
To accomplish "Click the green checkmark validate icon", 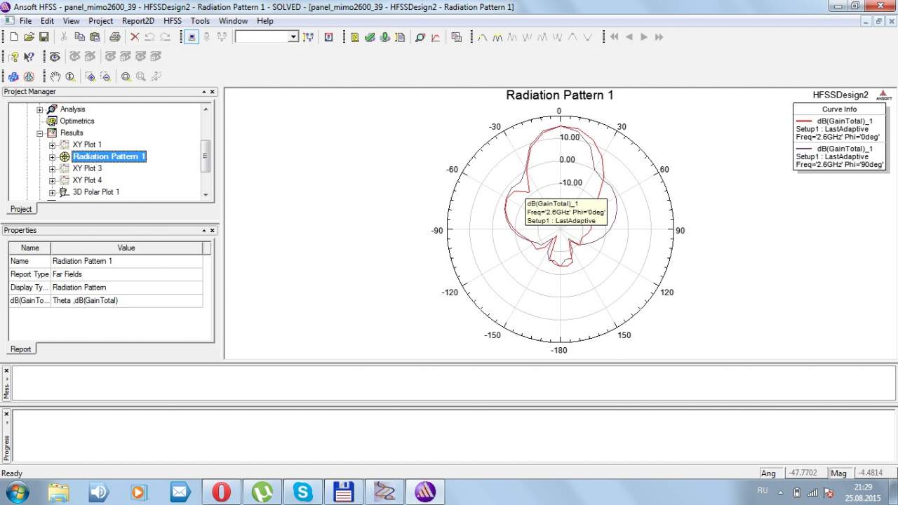I will 370,37.
